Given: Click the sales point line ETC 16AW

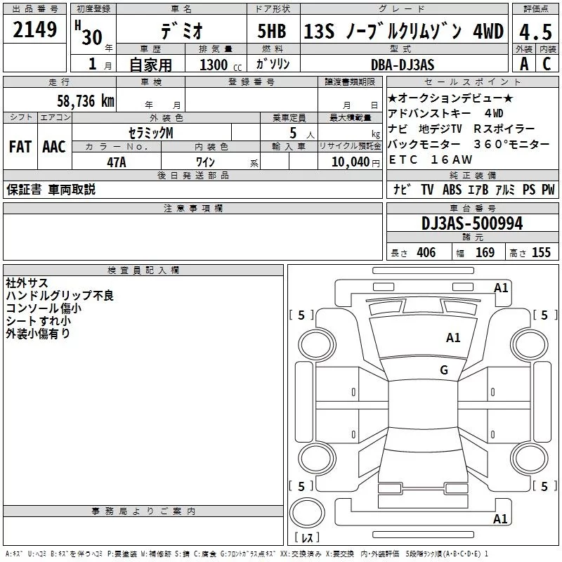Looking at the screenshot, I should [430, 159].
